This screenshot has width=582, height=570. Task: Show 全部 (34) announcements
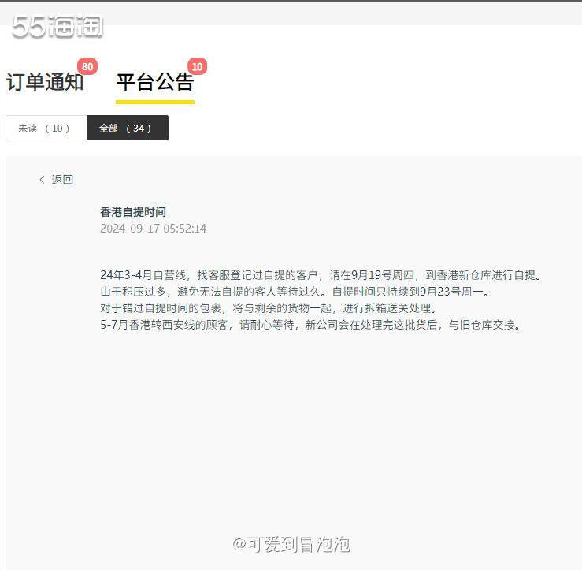pos(128,128)
